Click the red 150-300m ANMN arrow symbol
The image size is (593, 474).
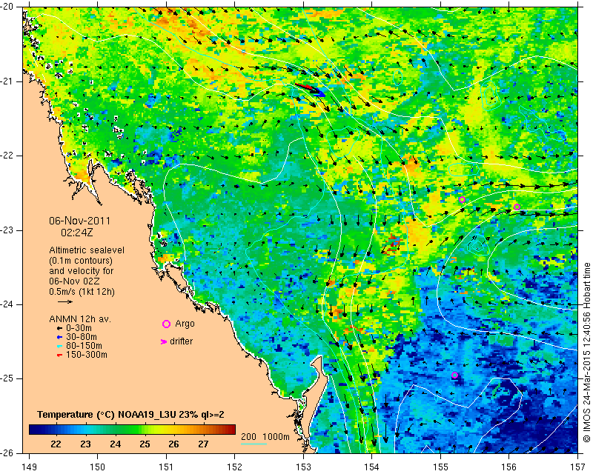(59, 355)
